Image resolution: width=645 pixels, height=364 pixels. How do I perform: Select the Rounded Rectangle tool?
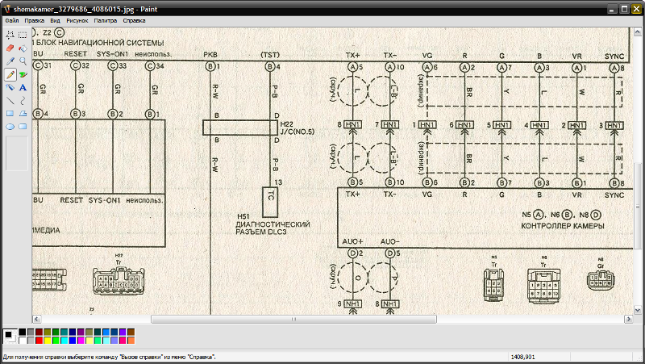(23, 126)
